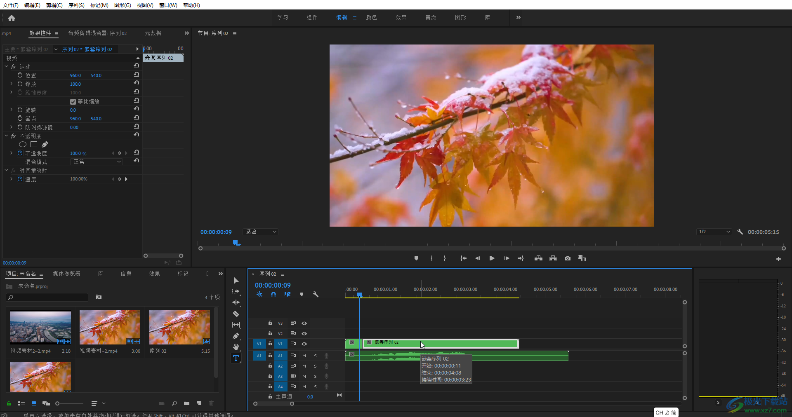Toggle position stopwatch animation
Image resolution: width=792 pixels, height=417 pixels.
pyautogui.click(x=20, y=75)
